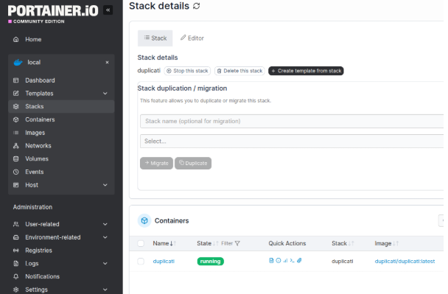Open stats icon for duplicati container

285,260
